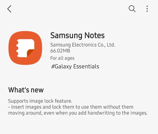Screen dimensions: 158x134
Task: Tap the dark orange folded page corner
Action: tap(31, 53)
